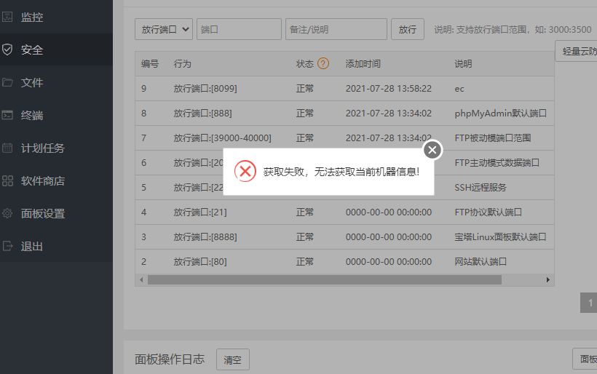Click the 添加时间 column header

point(363,63)
